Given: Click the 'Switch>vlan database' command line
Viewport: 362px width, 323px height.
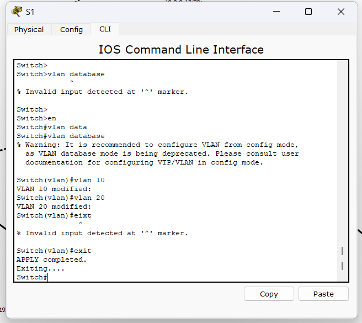Looking at the screenshot, I should pyautogui.click(x=61, y=74).
